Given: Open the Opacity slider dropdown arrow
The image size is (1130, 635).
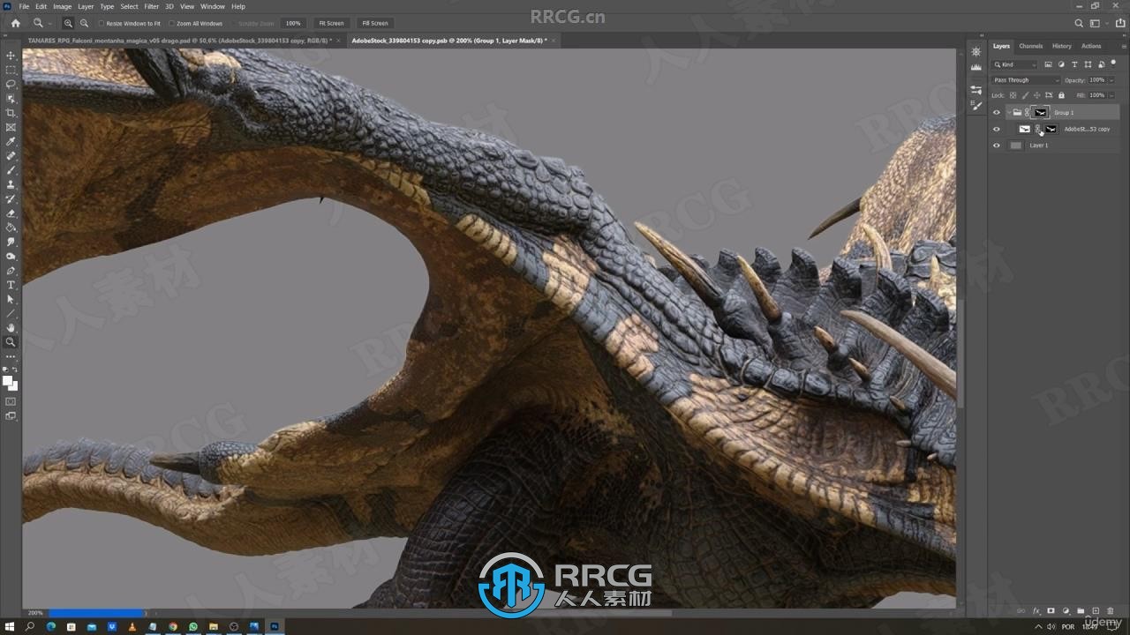Looking at the screenshot, I should 1111,80.
